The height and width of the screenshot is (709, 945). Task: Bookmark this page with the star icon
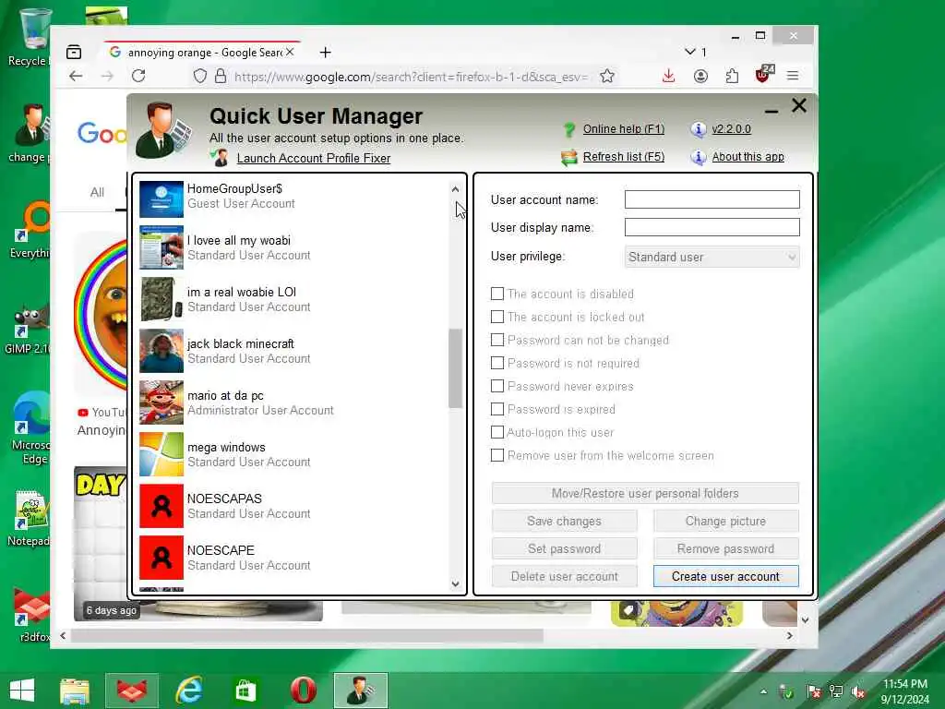click(x=607, y=76)
